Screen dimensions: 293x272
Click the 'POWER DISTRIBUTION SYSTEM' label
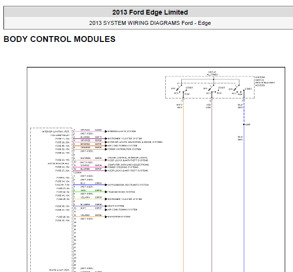pyautogui.click(x=124, y=149)
